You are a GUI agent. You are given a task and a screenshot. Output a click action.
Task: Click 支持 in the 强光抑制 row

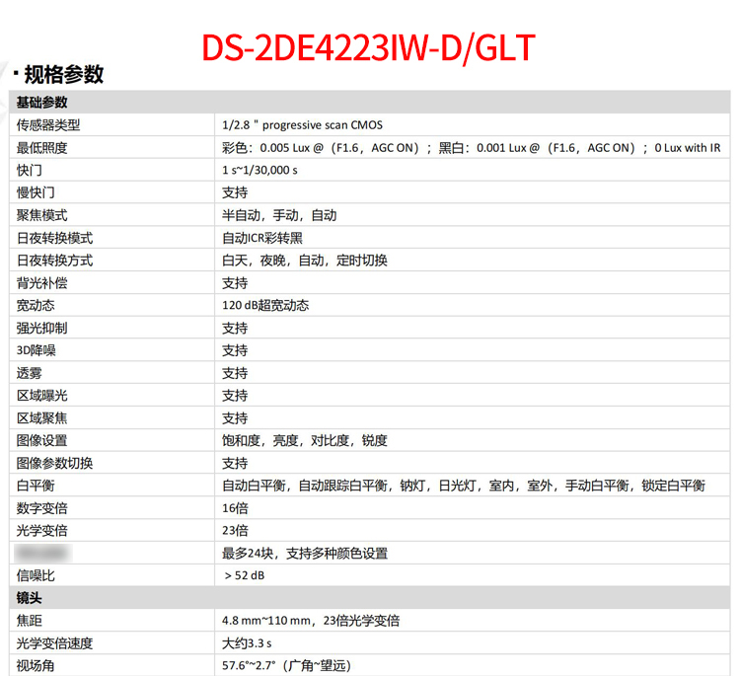tap(235, 328)
